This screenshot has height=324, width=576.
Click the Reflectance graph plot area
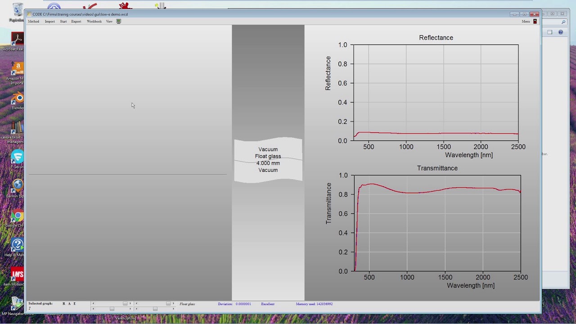tap(436, 93)
